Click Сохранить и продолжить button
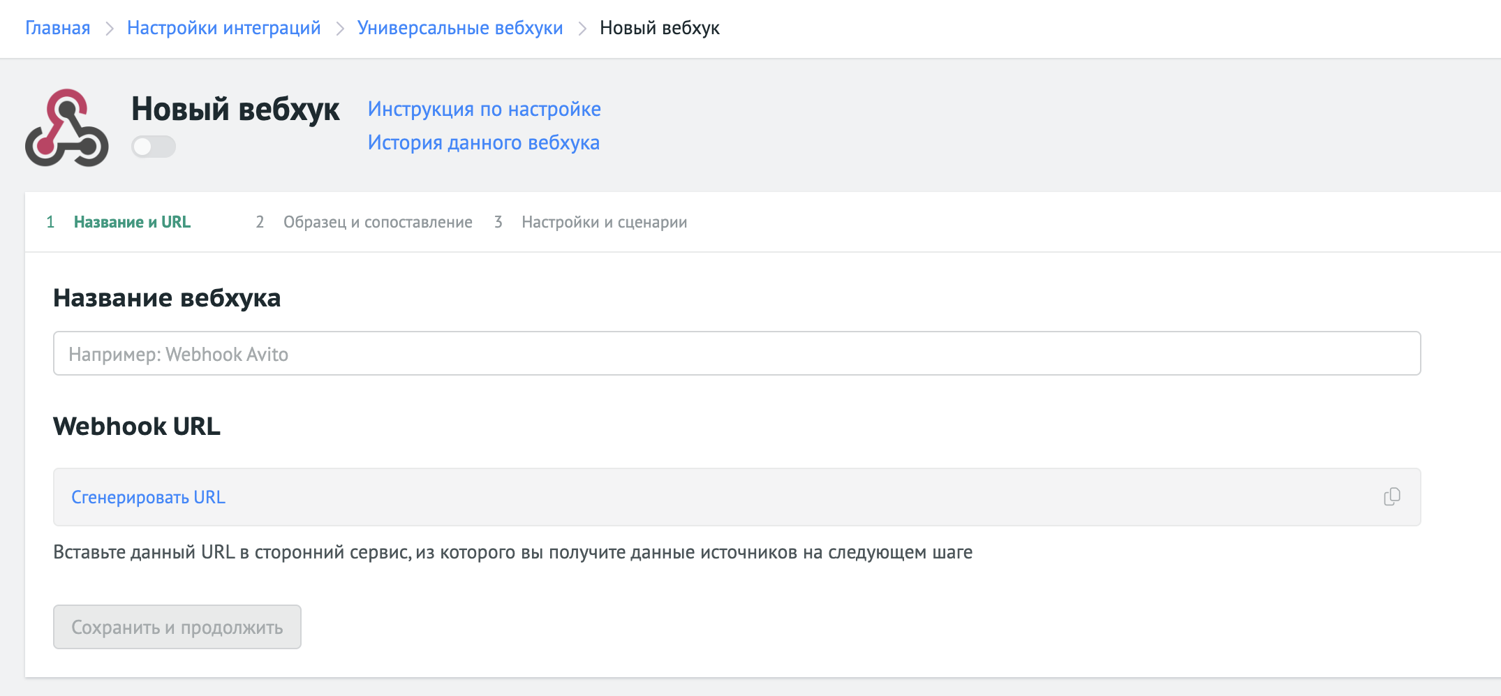1501x696 pixels. pos(177,627)
